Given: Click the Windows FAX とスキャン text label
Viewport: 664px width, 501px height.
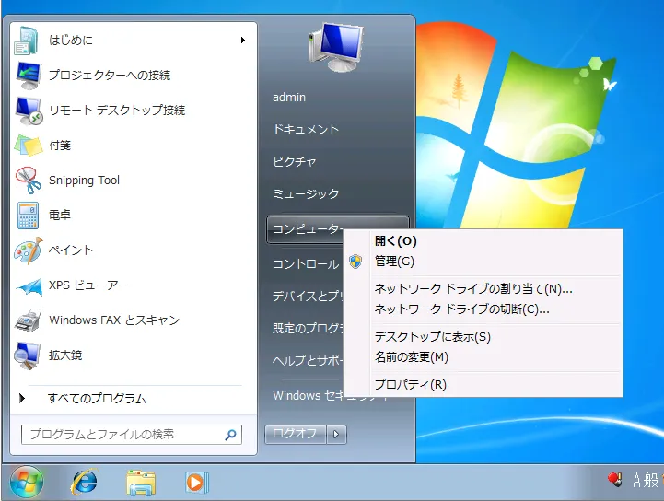Looking at the screenshot, I should coord(114,320).
